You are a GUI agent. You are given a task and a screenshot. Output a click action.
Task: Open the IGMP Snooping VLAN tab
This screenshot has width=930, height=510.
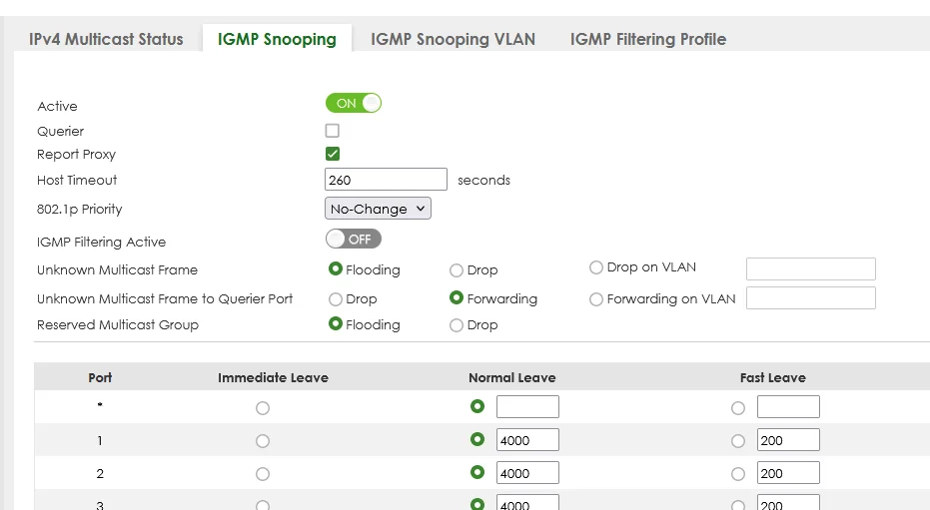(x=453, y=39)
